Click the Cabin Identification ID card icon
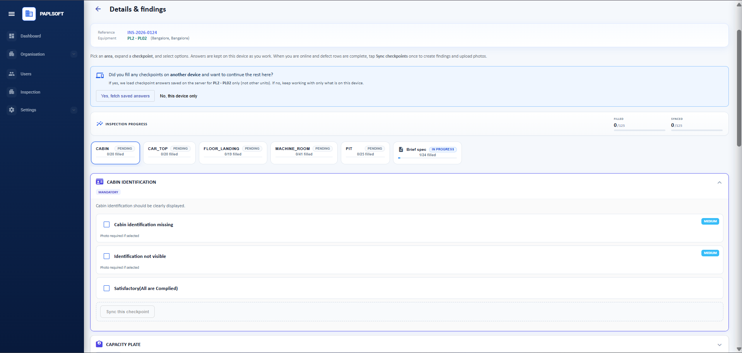 tap(99, 182)
